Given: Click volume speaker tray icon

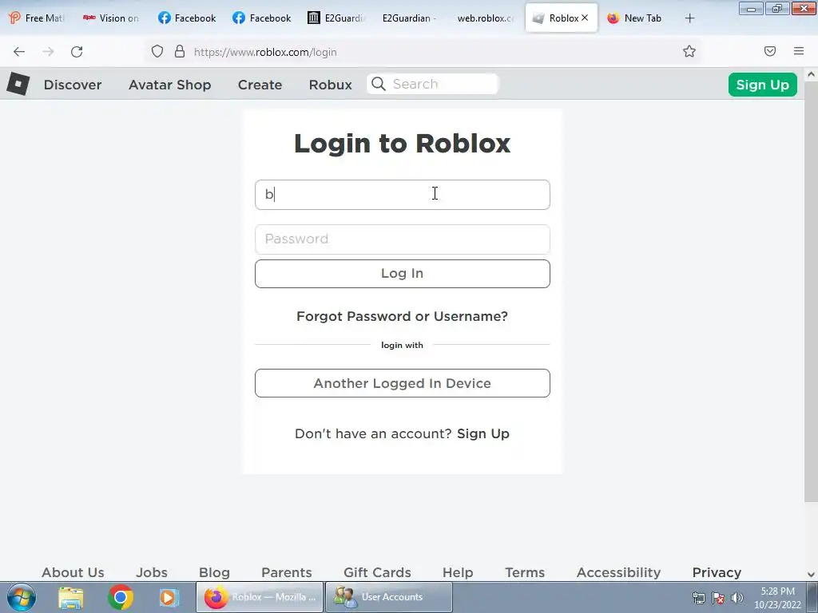Looking at the screenshot, I should click(737, 598).
